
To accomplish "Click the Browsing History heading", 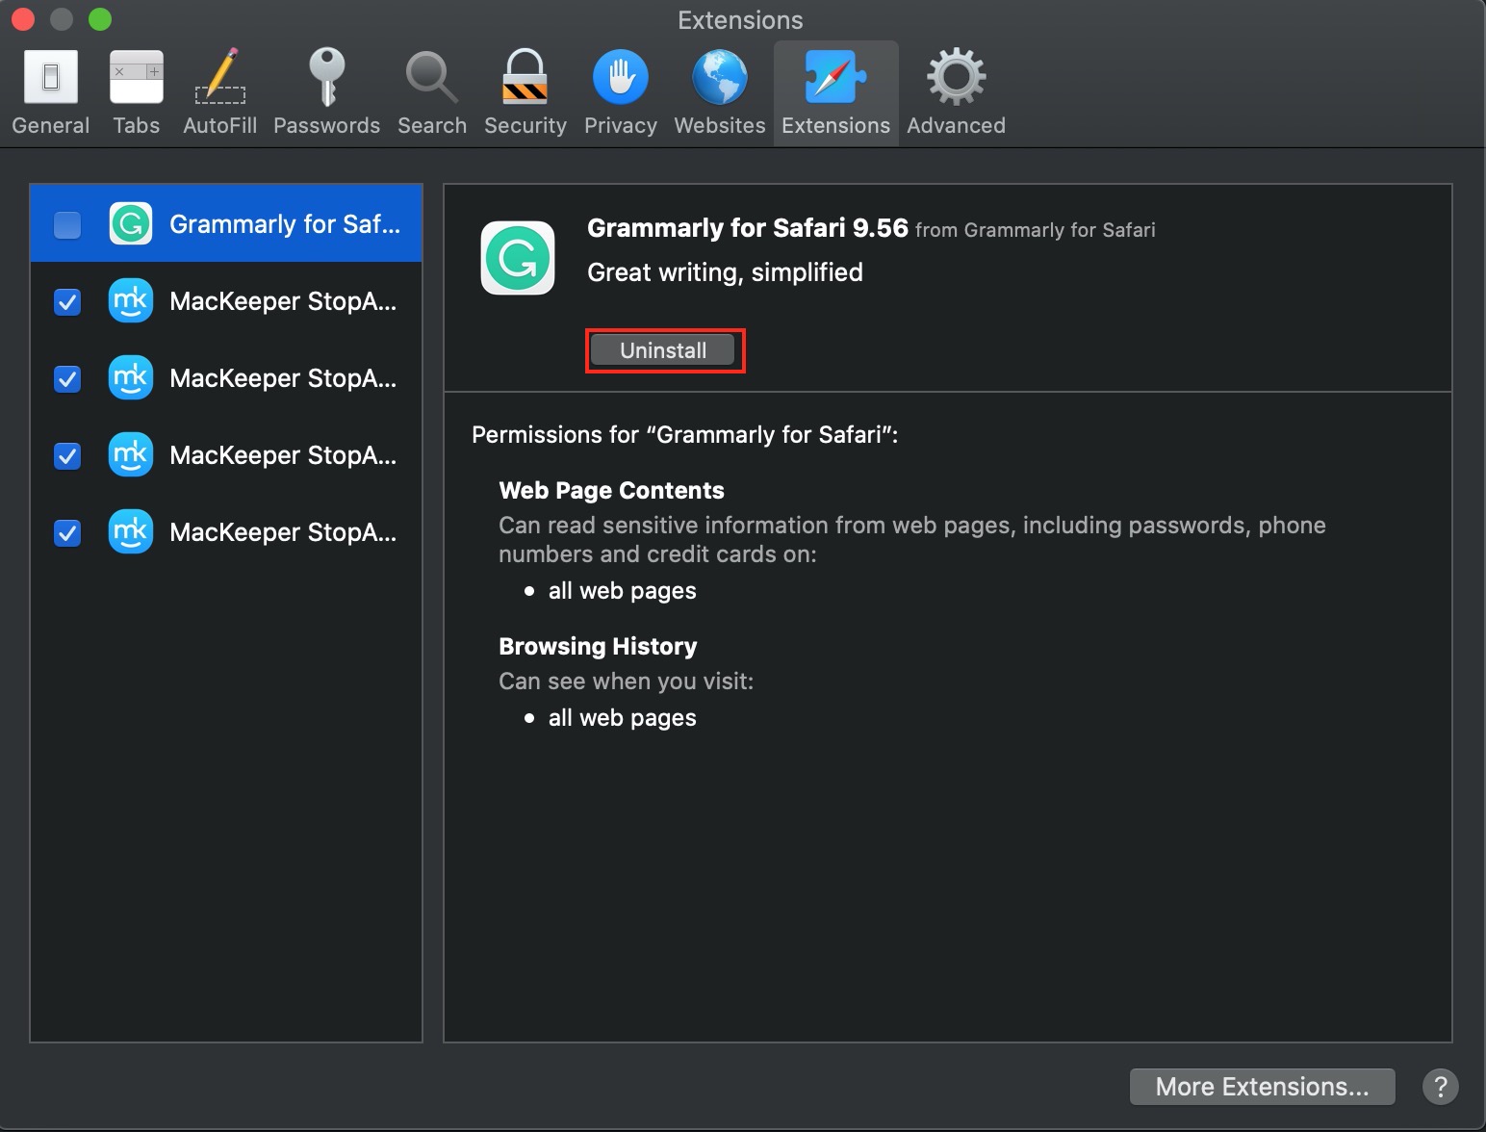I will tap(598, 646).
